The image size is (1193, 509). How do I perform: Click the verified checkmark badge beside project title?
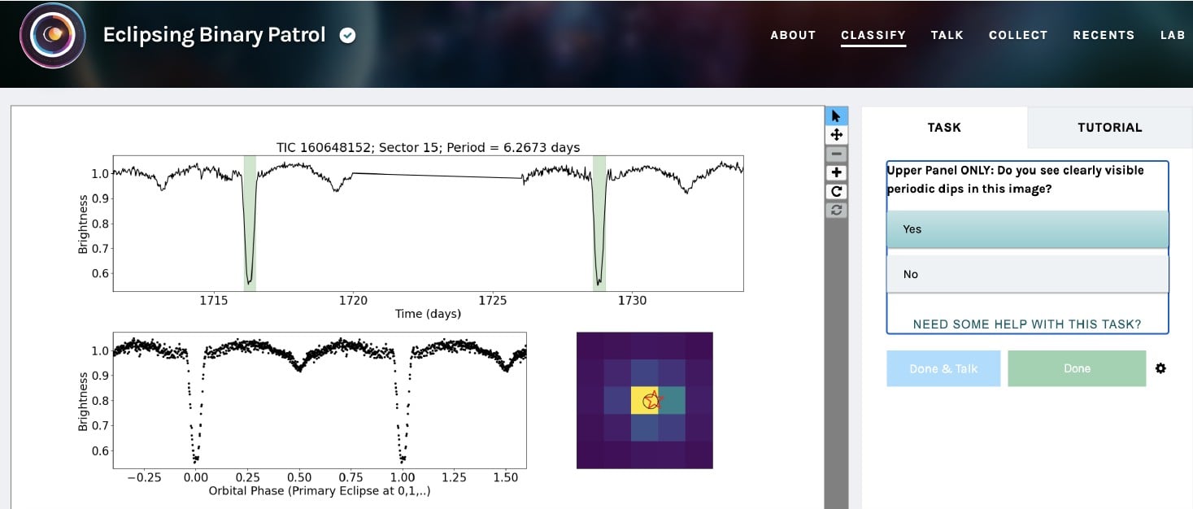pyautogui.click(x=347, y=35)
